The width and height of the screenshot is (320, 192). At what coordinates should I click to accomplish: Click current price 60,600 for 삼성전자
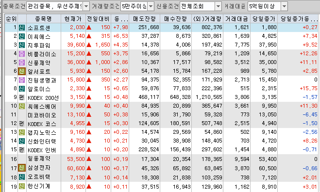tap(76, 168)
